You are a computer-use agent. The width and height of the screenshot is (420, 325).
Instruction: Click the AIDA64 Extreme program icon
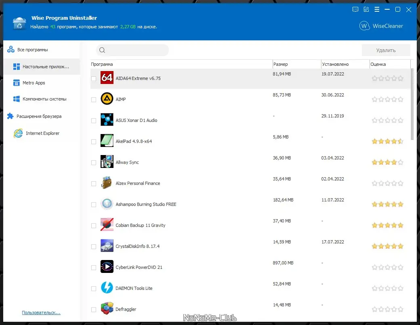tap(107, 78)
